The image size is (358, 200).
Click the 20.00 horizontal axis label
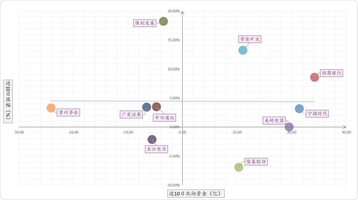292,132
